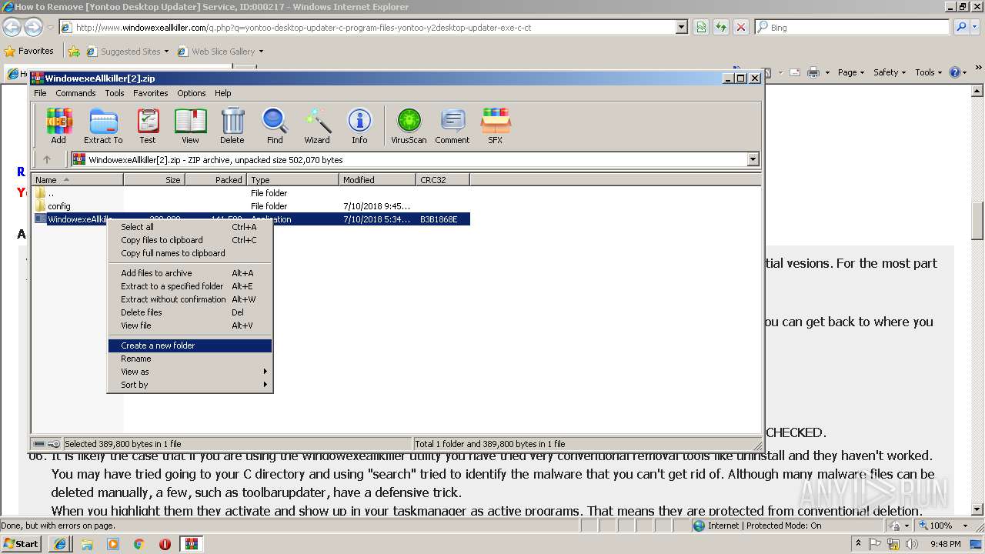The height and width of the screenshot is (554, 985).
Task: Open the View book icon
Action: pyautogui.click(x=190, y=126)
